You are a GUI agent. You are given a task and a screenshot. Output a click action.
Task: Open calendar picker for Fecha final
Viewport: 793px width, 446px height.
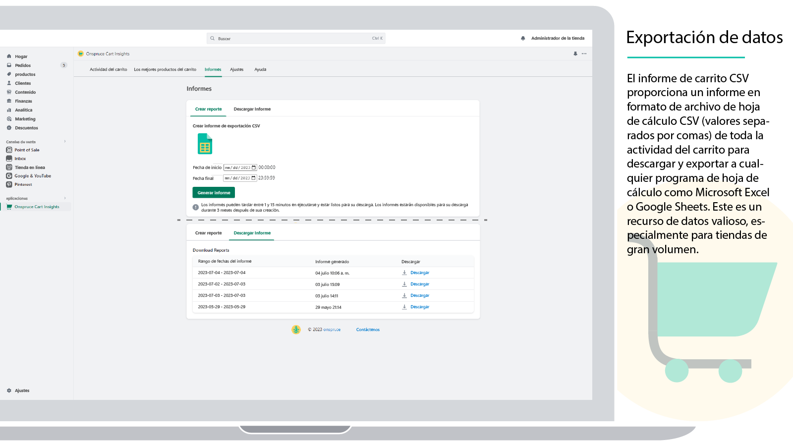click(x=254, y=178)
